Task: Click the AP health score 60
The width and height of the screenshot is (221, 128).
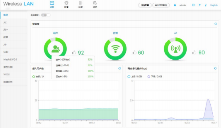Action: pyautogui.click(x=201, y=53)
